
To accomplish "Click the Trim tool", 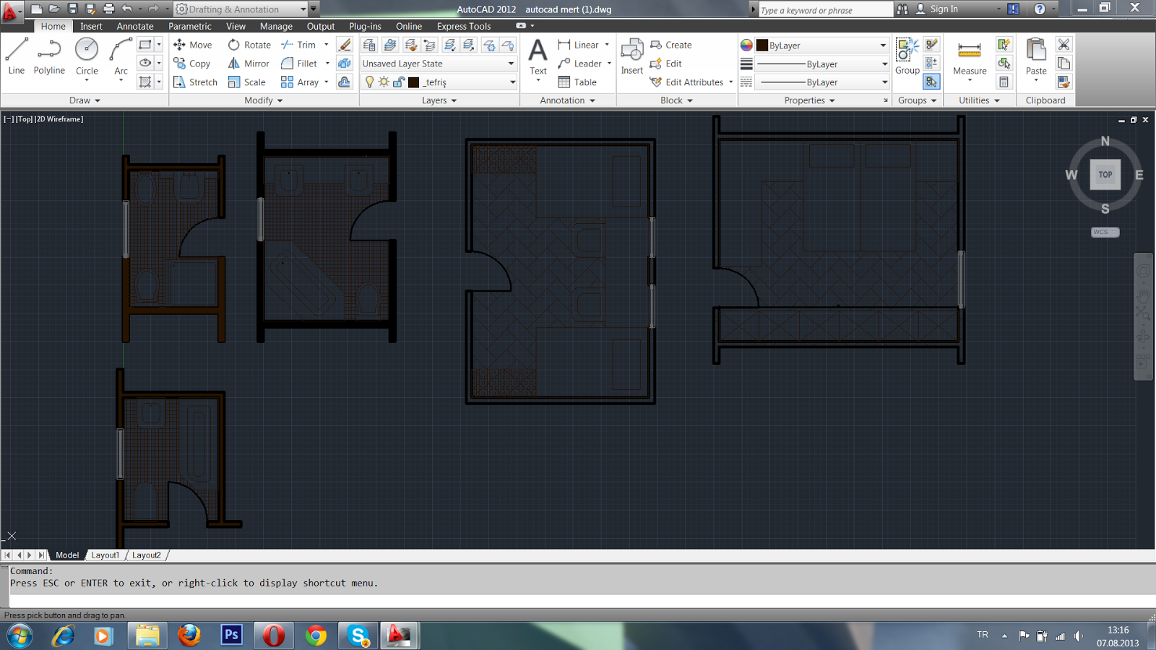I will coord(299,45).
